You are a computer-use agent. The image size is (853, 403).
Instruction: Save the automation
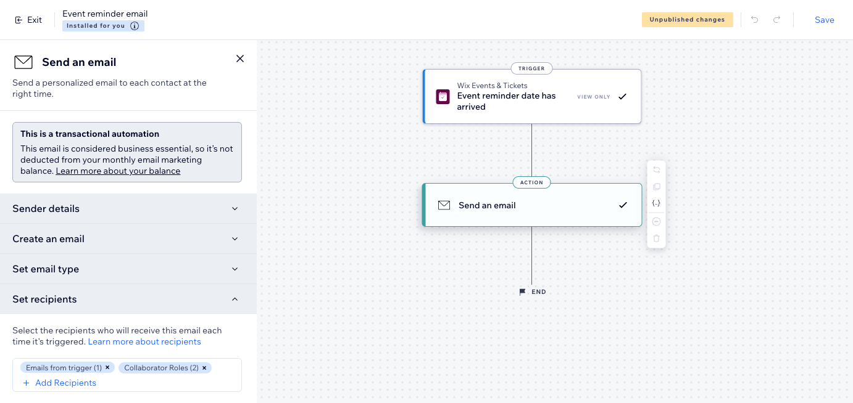click(824, 20)
